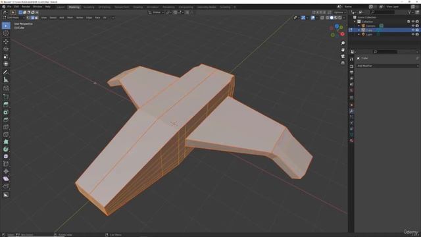Image resolution: width=421 pixels, height=237 pixels.
Task: Open the Edit menu
Action: pos(16,7)
